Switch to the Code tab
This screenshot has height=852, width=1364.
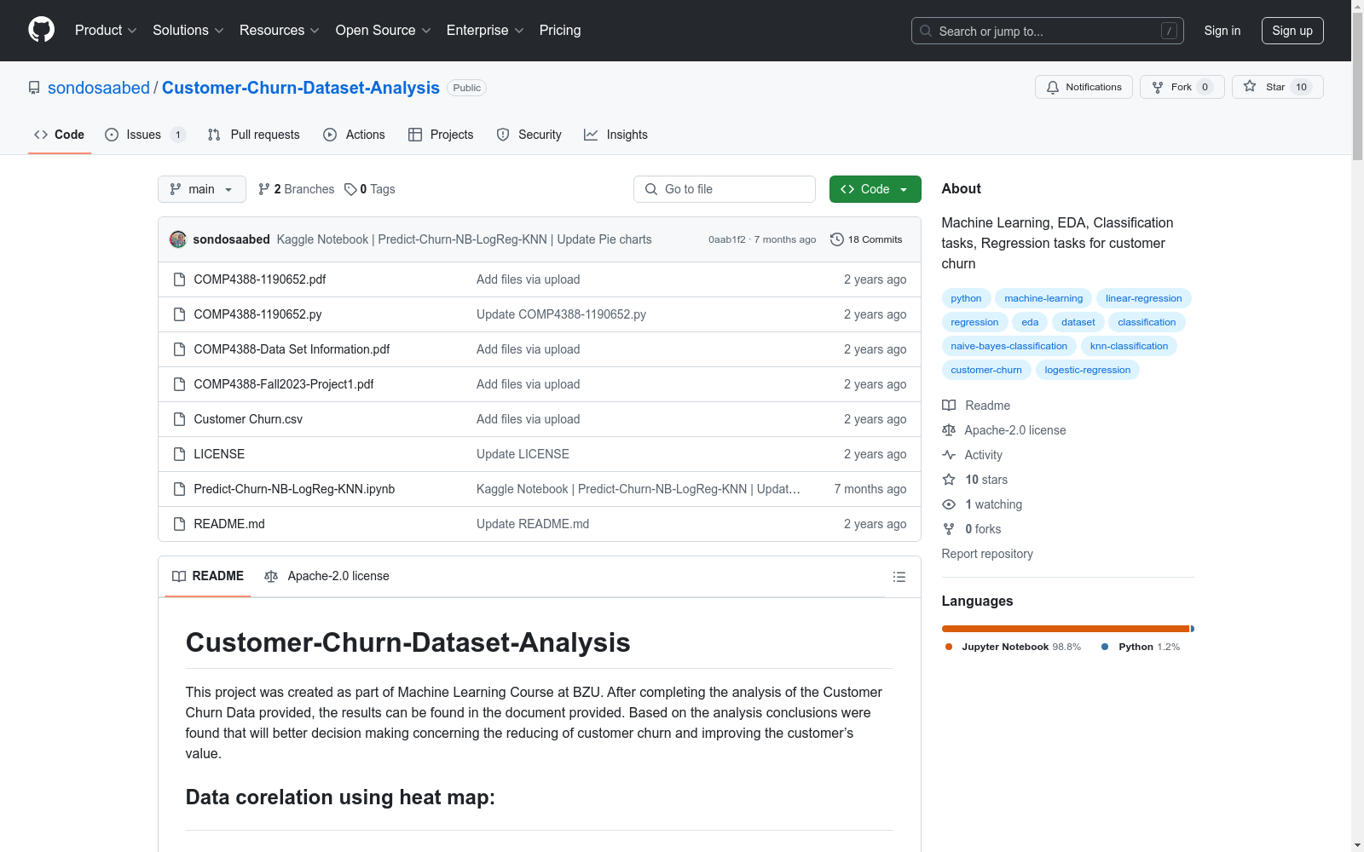60,135
